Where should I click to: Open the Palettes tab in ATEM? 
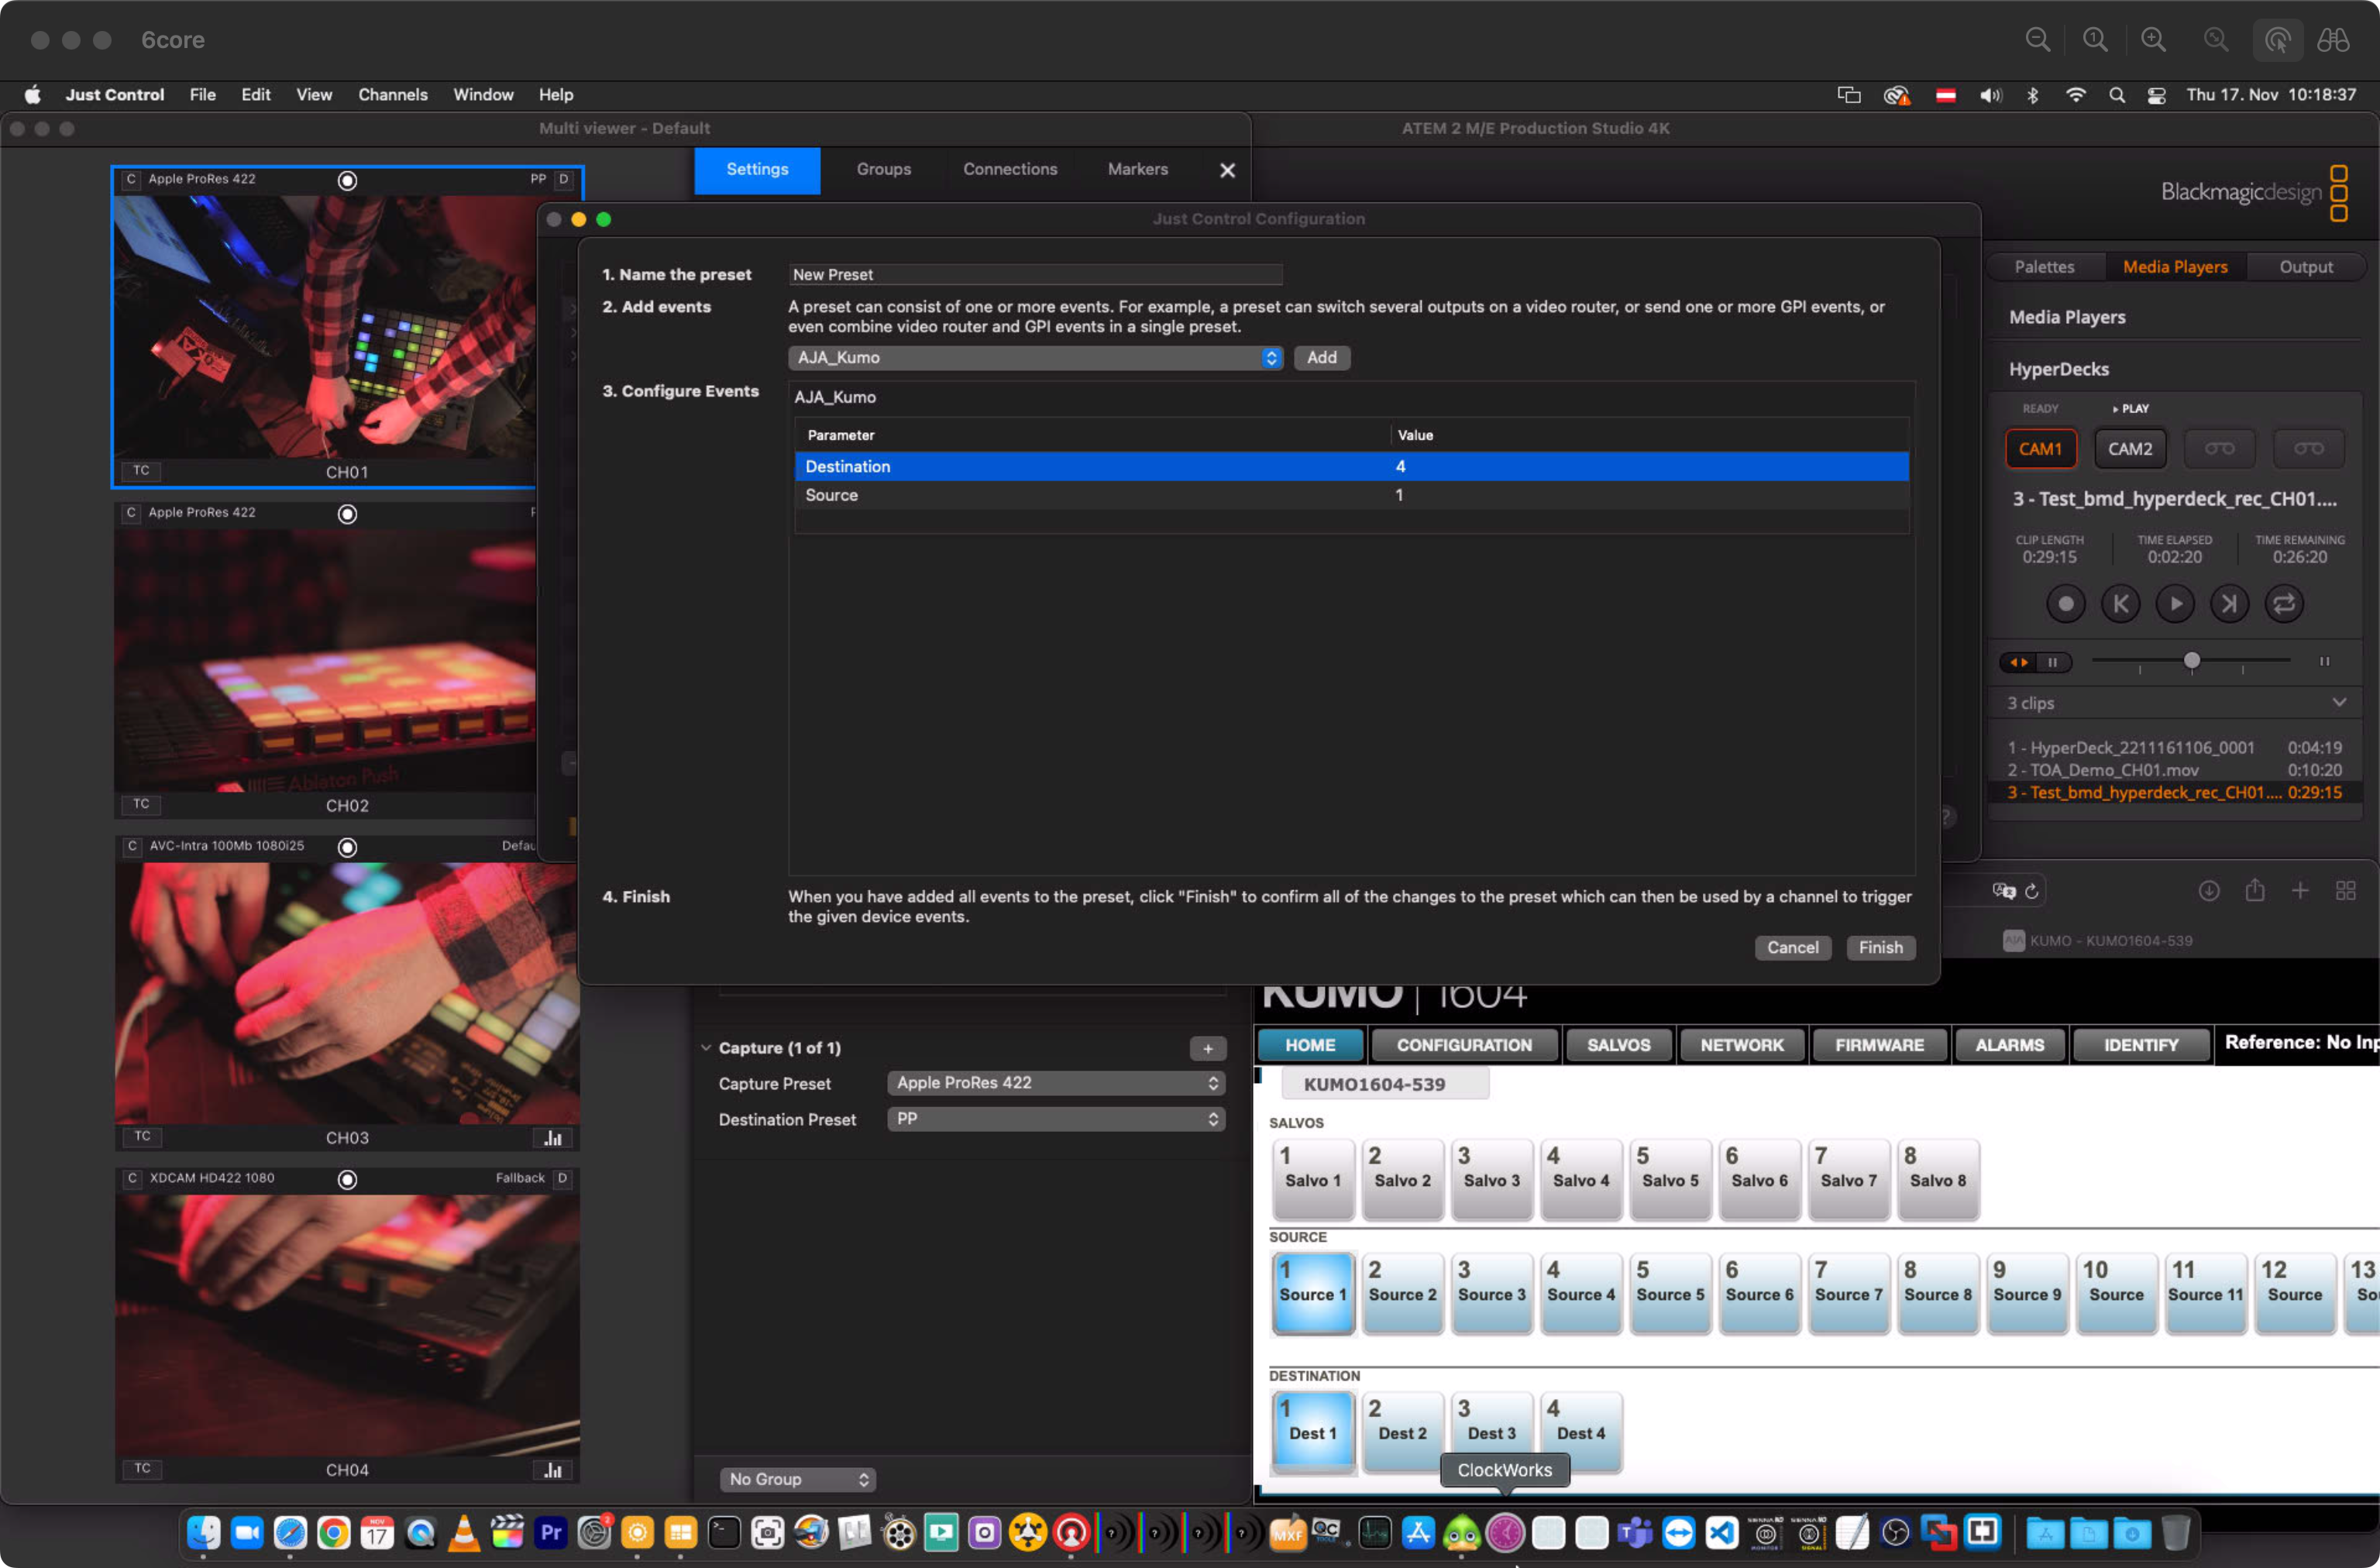[2044, 267]
